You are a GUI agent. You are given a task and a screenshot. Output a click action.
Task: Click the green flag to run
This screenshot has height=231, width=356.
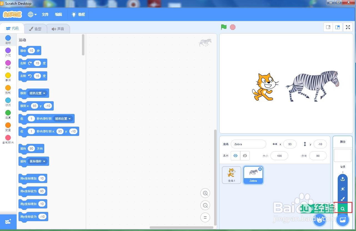coord(224,27)
